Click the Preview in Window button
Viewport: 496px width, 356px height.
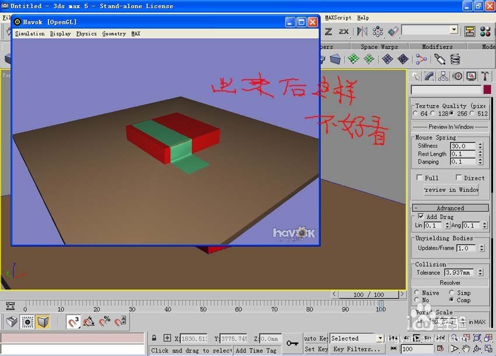pyautogui.click(x=451, y=190)
